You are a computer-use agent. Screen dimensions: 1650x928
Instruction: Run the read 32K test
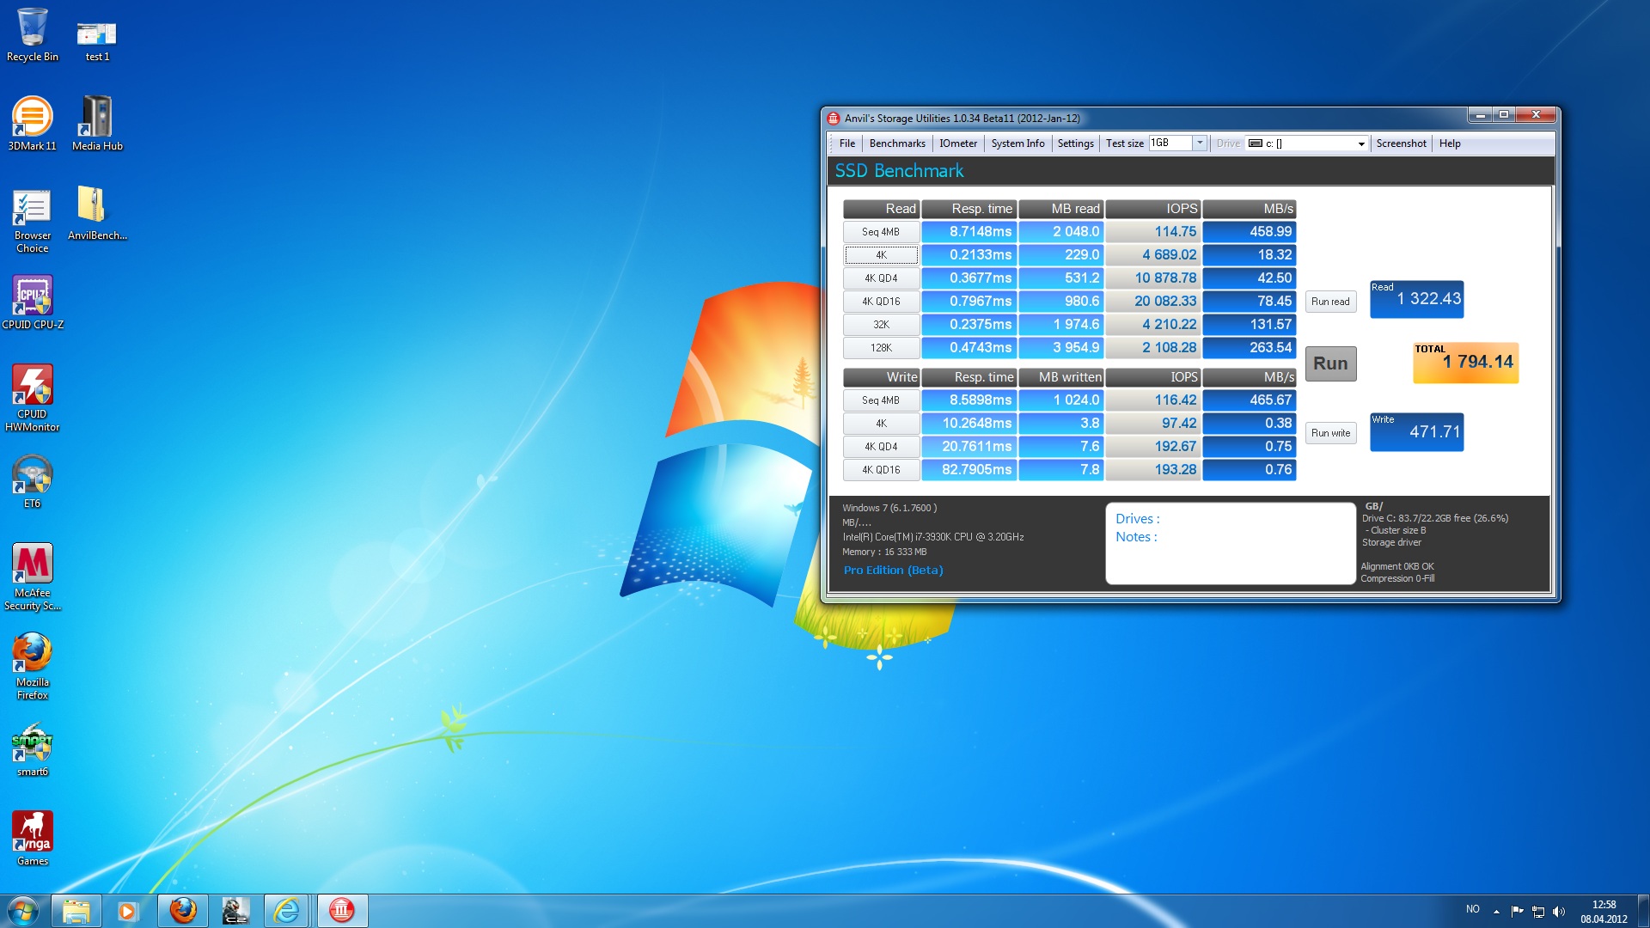(x=881, y=325)
